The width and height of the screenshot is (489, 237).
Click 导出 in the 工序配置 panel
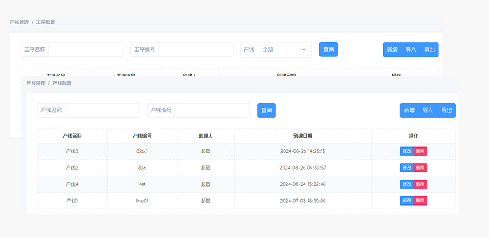429,49
